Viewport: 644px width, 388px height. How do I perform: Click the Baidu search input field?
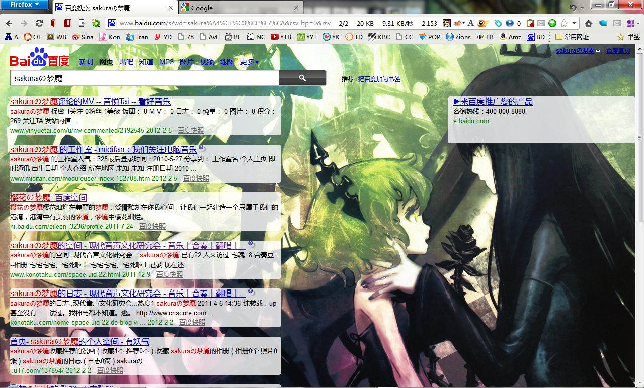(x=144, y=78)
